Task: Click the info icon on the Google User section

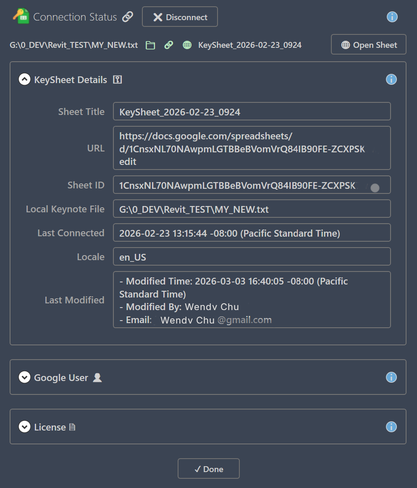Action: (x=391, y=377)
